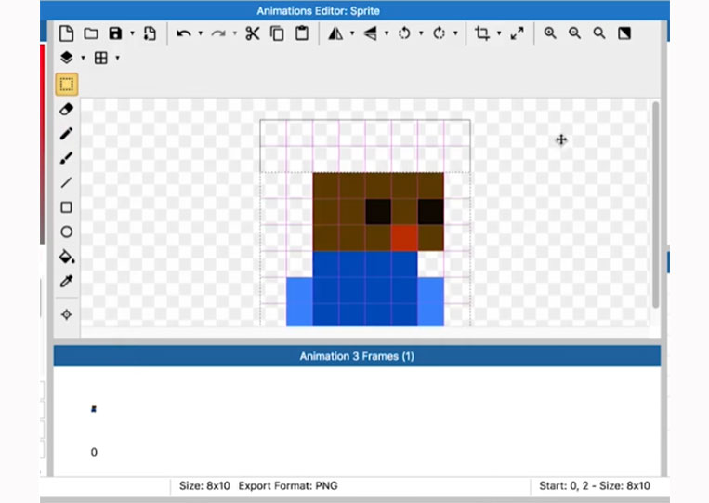The height and width of the screenshot is (503, 709).
Task: Open a file with folder icon
Action: tap(91, 33)
